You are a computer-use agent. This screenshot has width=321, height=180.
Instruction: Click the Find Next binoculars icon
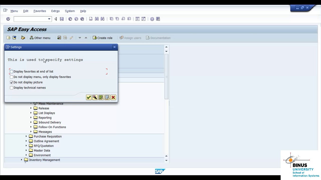click(x=102, y=19)
